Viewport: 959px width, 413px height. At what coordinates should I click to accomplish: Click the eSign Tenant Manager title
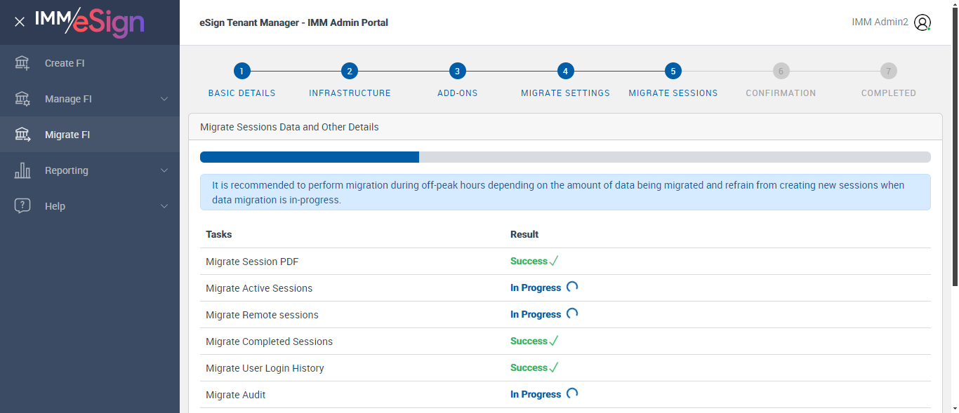[x=293, y=22]
